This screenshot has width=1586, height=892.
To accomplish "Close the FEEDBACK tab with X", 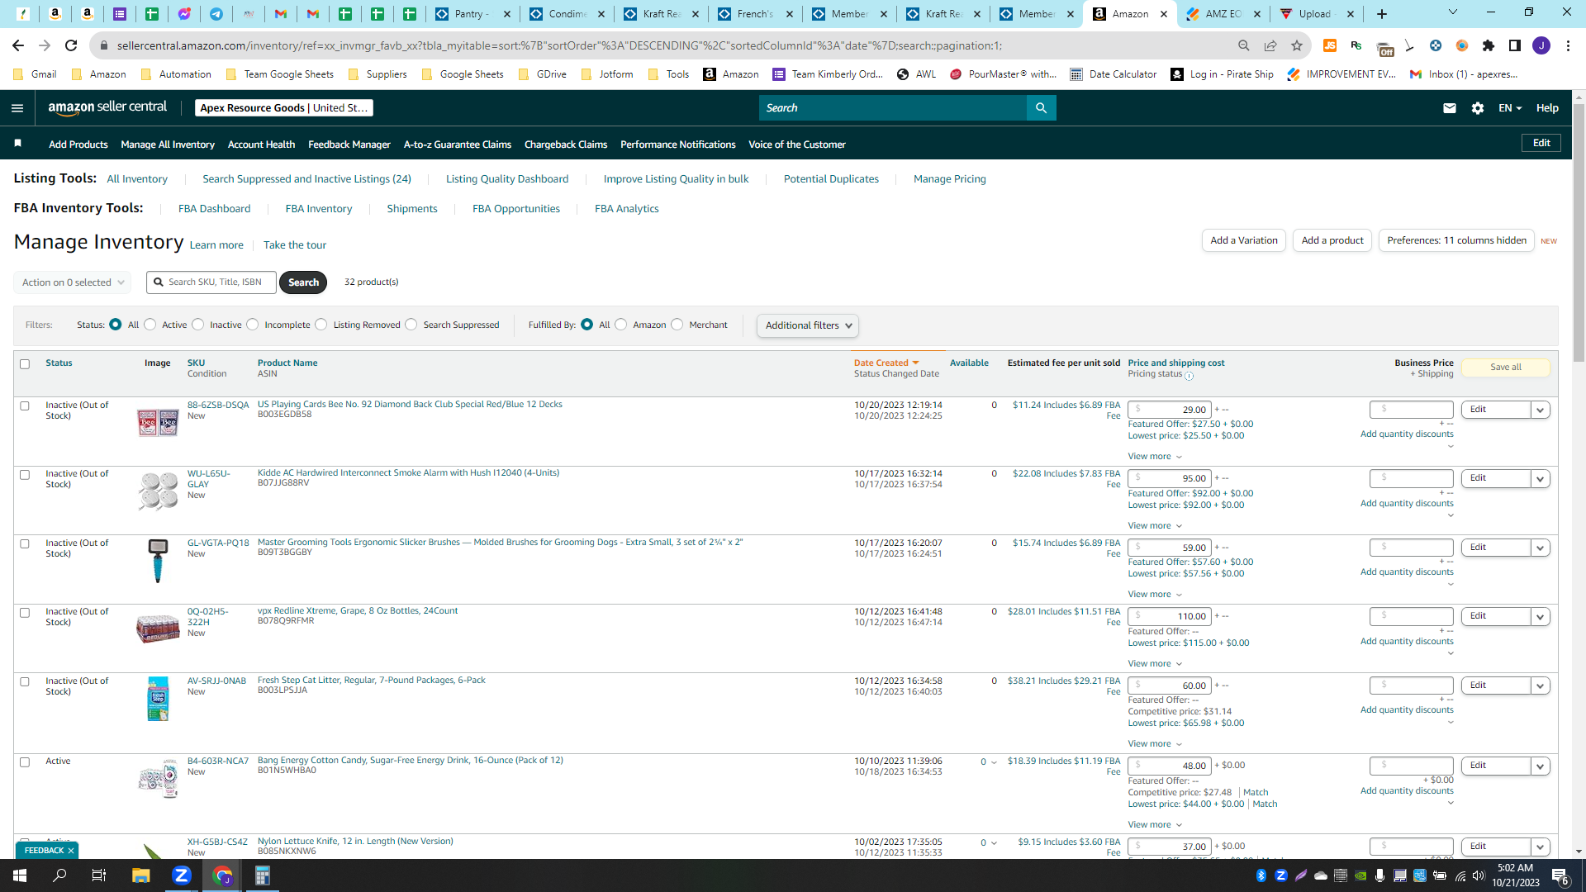I will click(71, 851).
